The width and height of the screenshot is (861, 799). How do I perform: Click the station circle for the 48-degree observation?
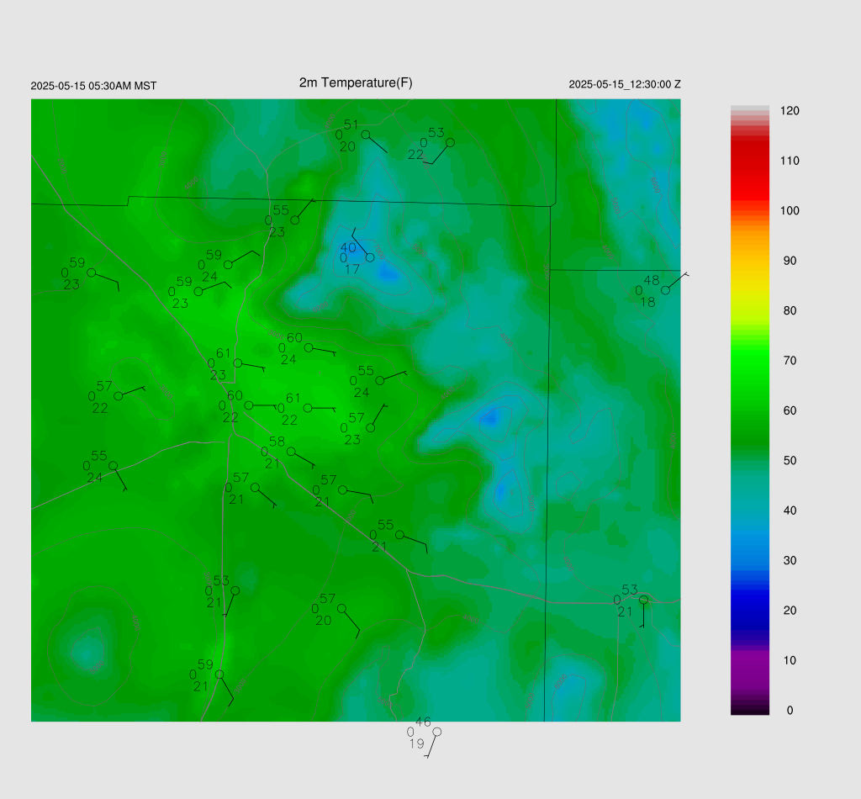click(x=666, y=290)
